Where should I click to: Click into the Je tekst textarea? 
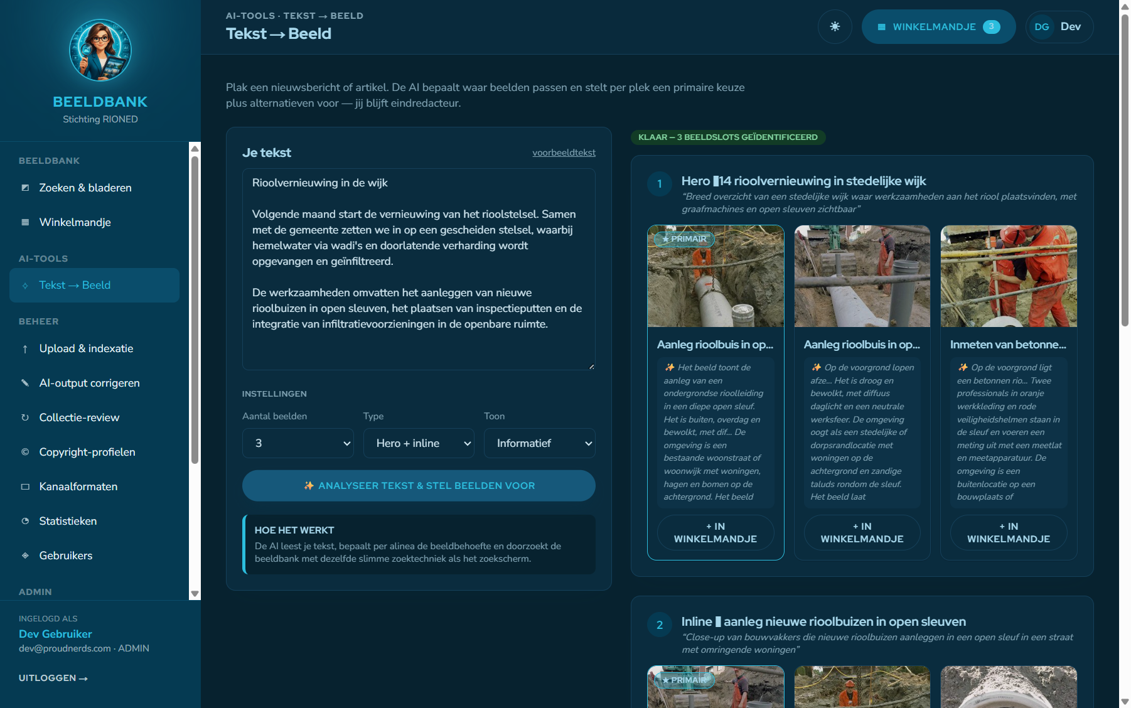[419, 269]
